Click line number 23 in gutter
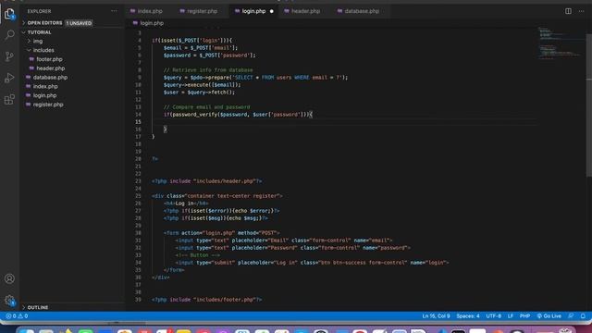 138,181
